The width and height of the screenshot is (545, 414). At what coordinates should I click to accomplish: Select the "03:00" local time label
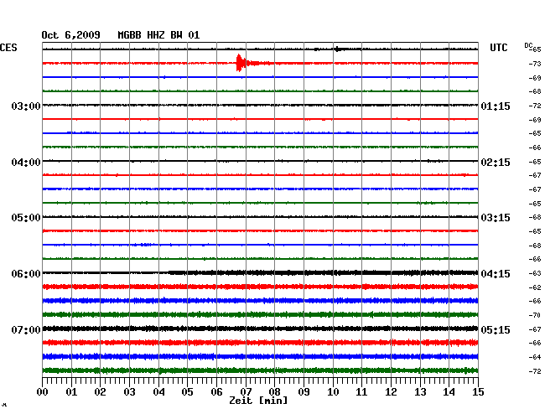click(26, 106)
